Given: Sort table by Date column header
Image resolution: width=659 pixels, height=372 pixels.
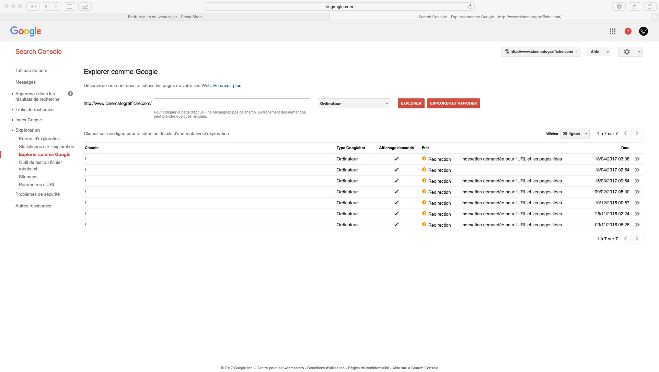Looking at the screenshot, I should (625, 148).
